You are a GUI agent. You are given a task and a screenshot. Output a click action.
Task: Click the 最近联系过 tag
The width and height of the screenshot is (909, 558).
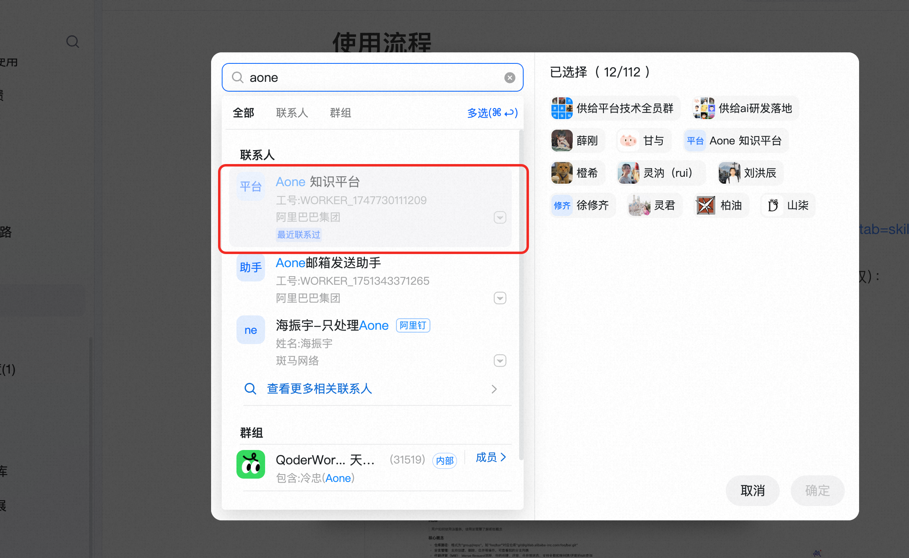pos(299,235)
